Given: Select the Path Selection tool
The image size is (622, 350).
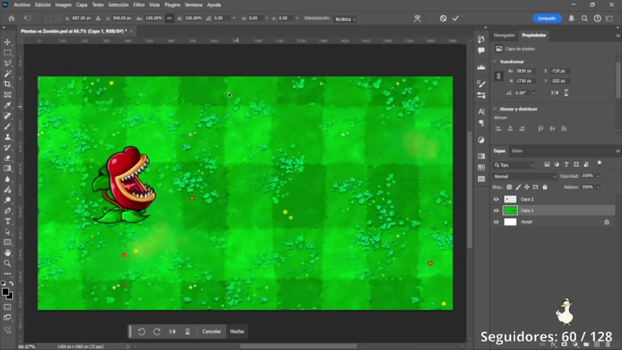Looking at the screenshot, I should [7, 232].
